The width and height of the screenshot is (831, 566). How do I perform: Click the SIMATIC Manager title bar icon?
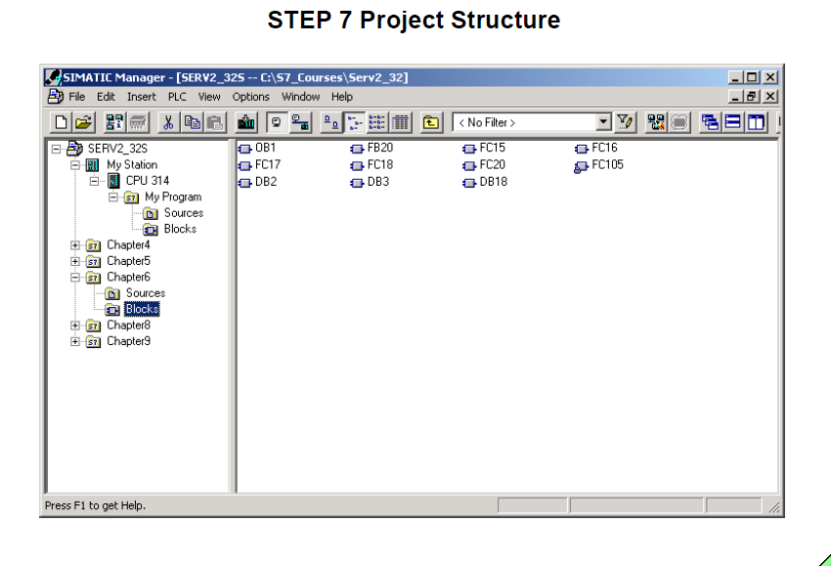coord(53,77)
